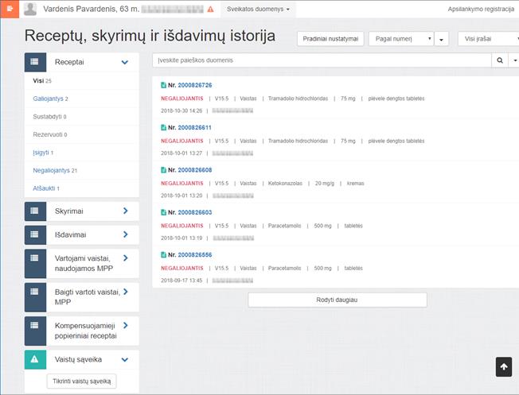Open the Sveikatos duomenys menu
This screenshot has height=395, width=519.
(258, 10)
